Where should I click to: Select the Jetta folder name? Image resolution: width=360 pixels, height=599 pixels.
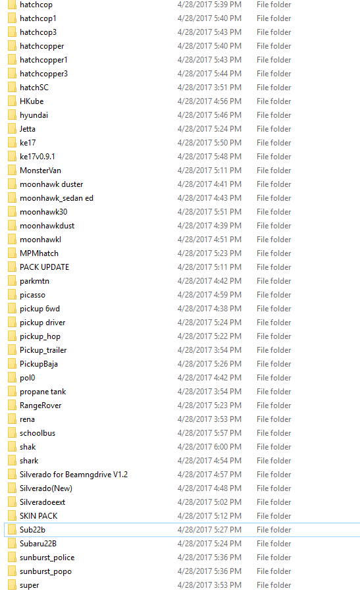tap(28, 129)
